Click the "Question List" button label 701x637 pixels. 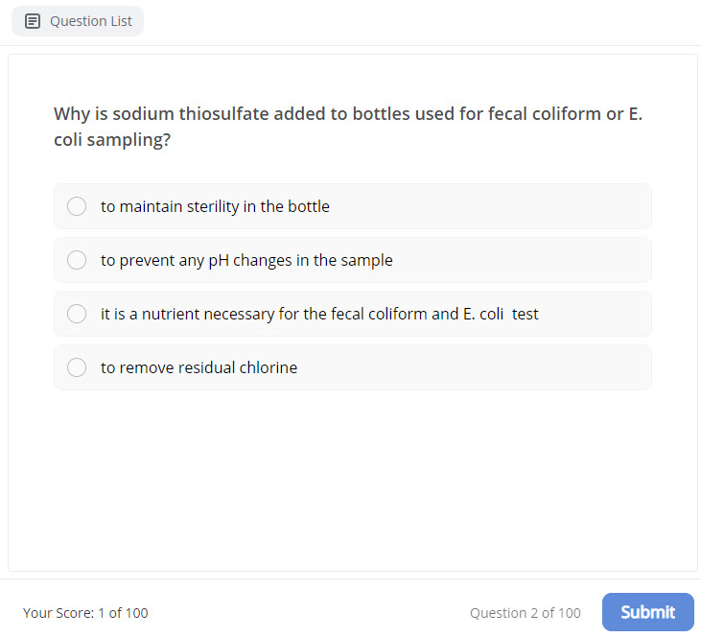91,21
